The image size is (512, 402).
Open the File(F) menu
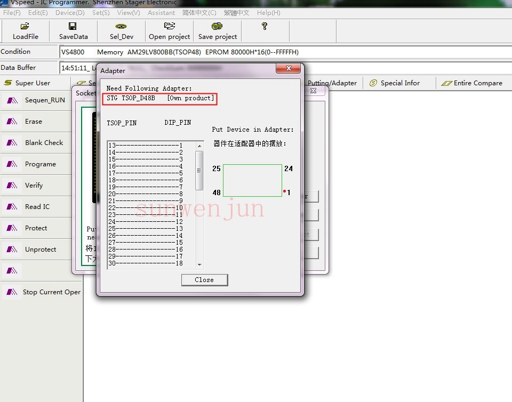(x=12, y=12)
